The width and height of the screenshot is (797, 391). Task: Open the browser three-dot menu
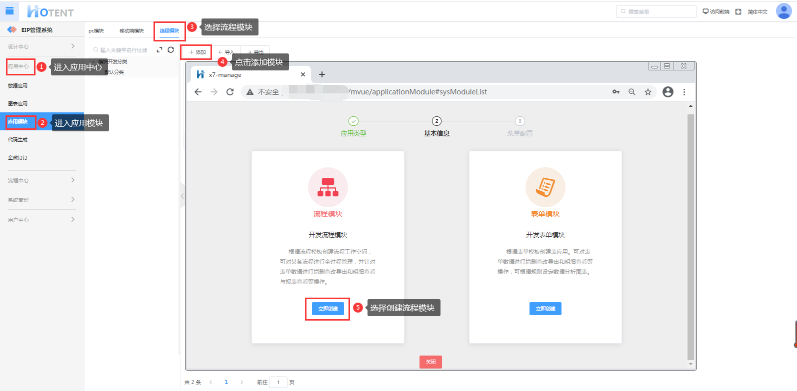[684, 92]
